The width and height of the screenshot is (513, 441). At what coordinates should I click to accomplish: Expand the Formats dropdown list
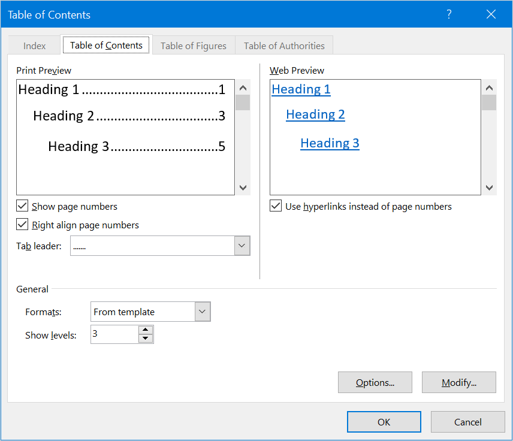click(x=203, y=312)
